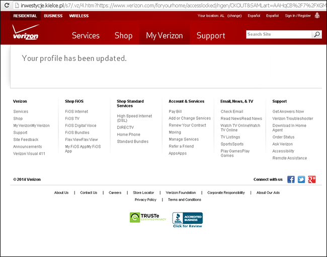Open High Speed Internet (DSL) link
Image resolution: width=327 pixels, height=257 pixels.
point(134,118)
